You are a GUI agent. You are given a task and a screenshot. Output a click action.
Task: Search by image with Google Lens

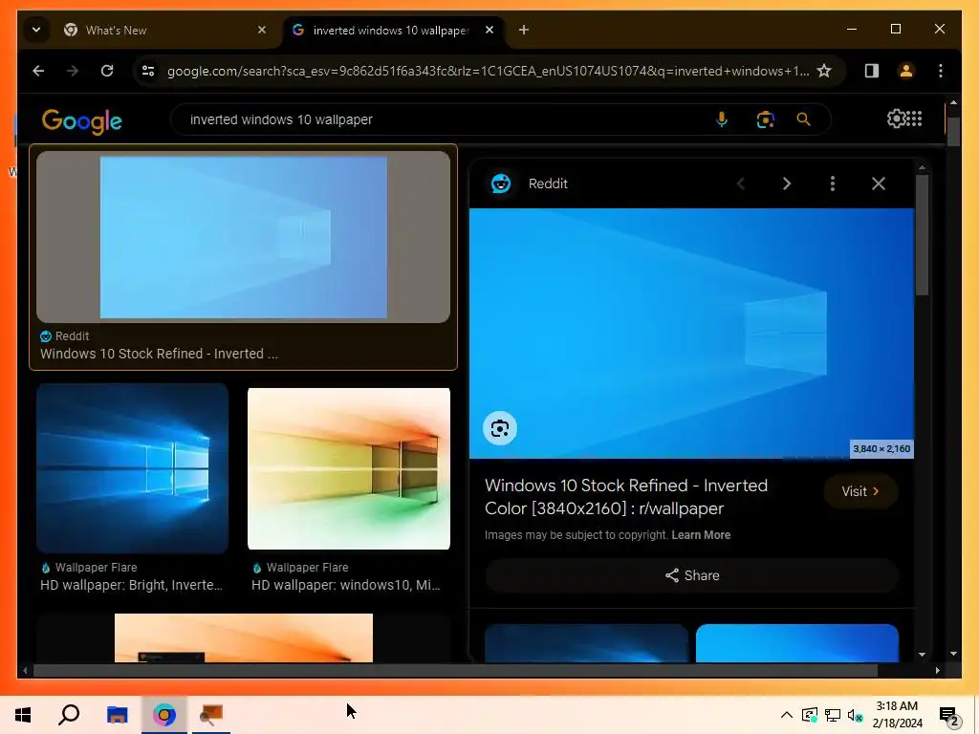(766, 119)
